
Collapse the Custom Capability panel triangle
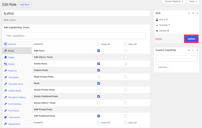click(197, 50)
